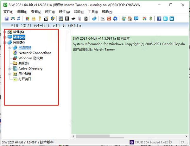Collapse the 网络(N) tree node
This screenshot has height=146, width=190.
pyautogui.click(x=5, y=43)
